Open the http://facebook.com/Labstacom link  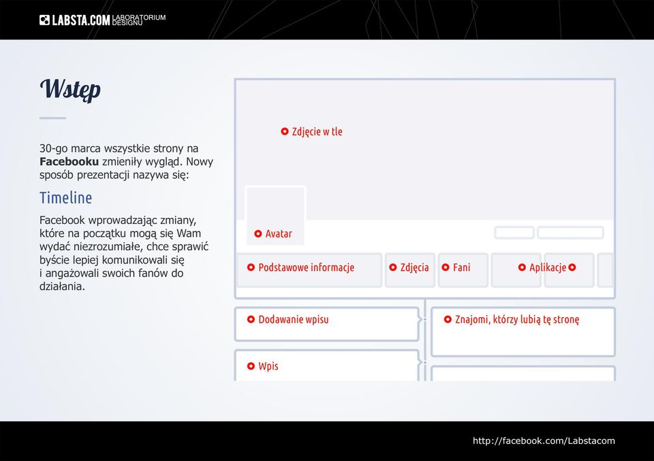pos(544,441)
